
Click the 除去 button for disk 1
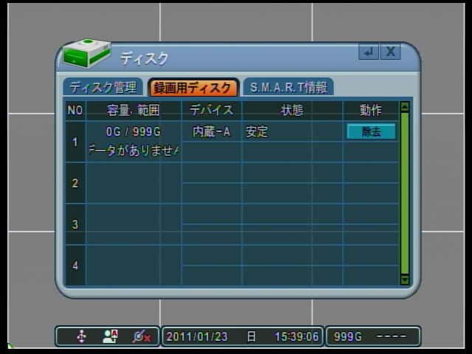[x=371, y=131]
